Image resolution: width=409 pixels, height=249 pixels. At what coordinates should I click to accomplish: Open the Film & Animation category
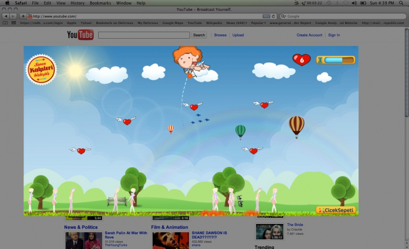(170, 227)
